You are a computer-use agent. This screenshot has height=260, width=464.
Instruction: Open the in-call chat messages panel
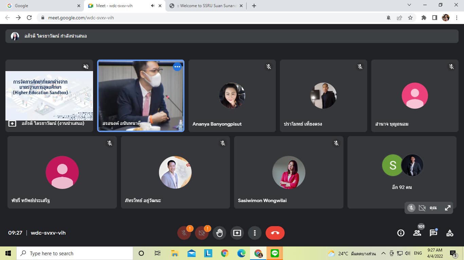click(433, 233)
